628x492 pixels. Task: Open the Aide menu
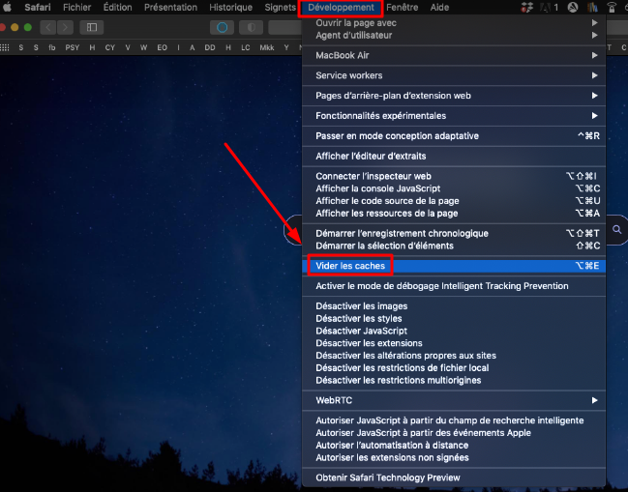[439, 7]
